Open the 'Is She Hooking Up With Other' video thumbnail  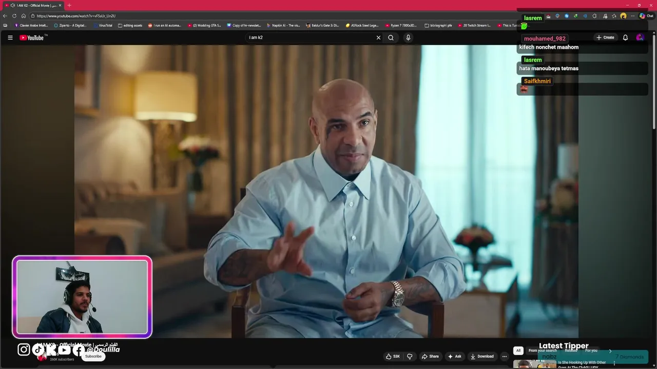pos(534,364)
